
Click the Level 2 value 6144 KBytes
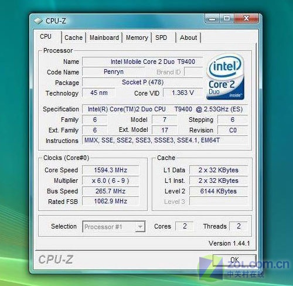coord(219,191)
